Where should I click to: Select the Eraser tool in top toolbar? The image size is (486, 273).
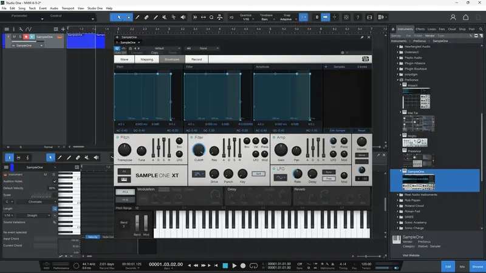[146, 18]
